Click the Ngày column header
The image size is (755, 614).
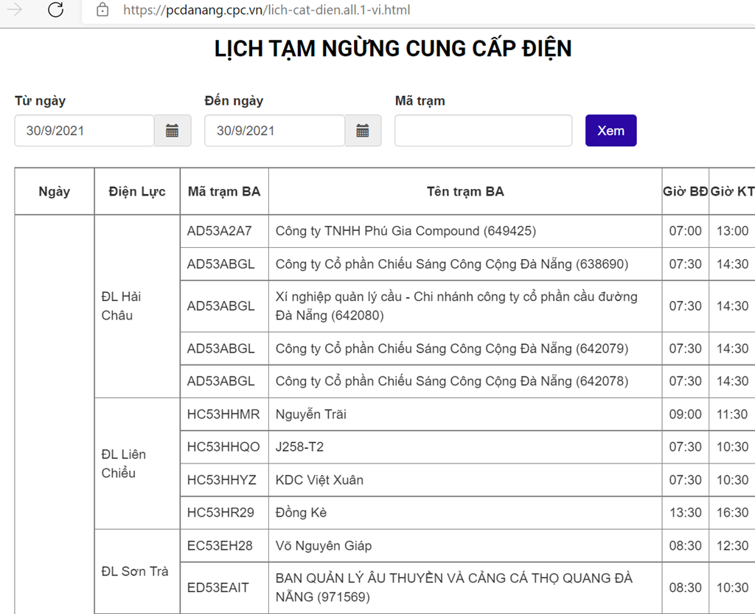(x=55, y=191)
